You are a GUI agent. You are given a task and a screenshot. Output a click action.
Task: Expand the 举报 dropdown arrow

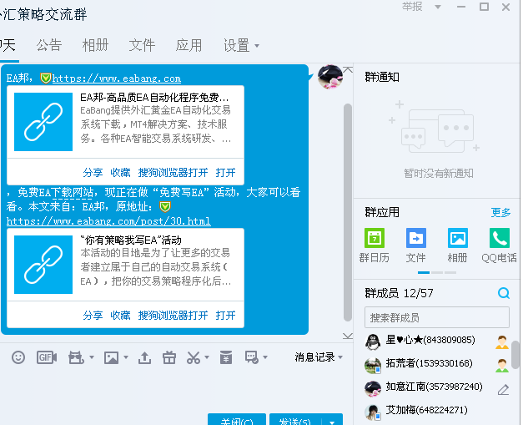(438, 7)
